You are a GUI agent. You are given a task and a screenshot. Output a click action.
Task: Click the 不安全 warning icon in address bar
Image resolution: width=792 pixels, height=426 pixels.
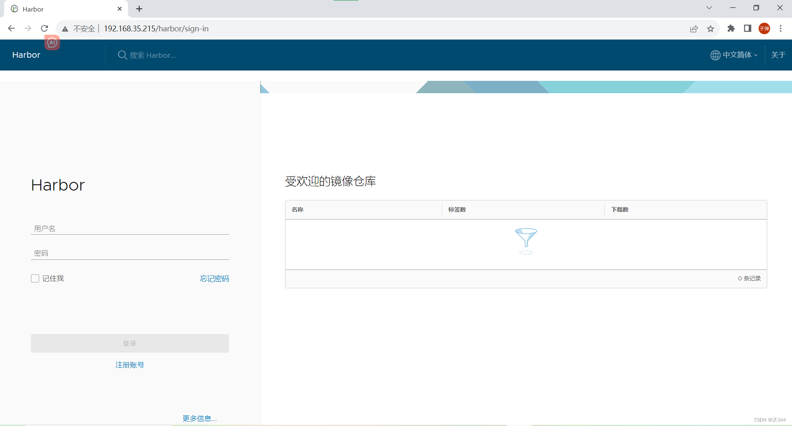pos(65,28)
